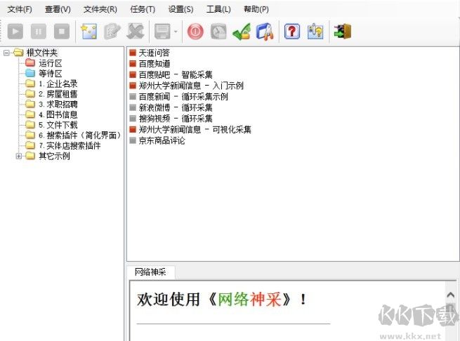Select the 百度贴吧 - 智能采集 task
Viewport: 460px width, 341px height.
(176, 75)
